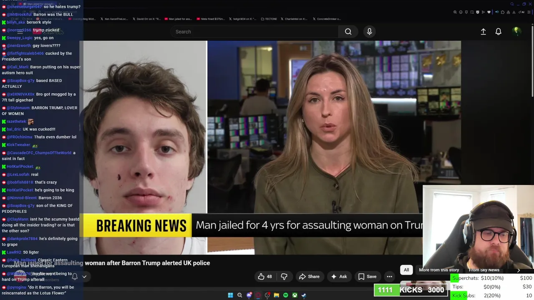This screenshot has width=534, height=300.
Task: Open the upload/create icon in YouTube header
Action: (x=483, y=32)
